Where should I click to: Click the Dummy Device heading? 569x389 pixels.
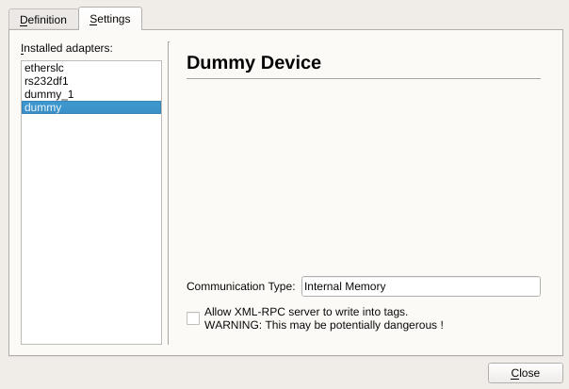click(x=253, y=63)
